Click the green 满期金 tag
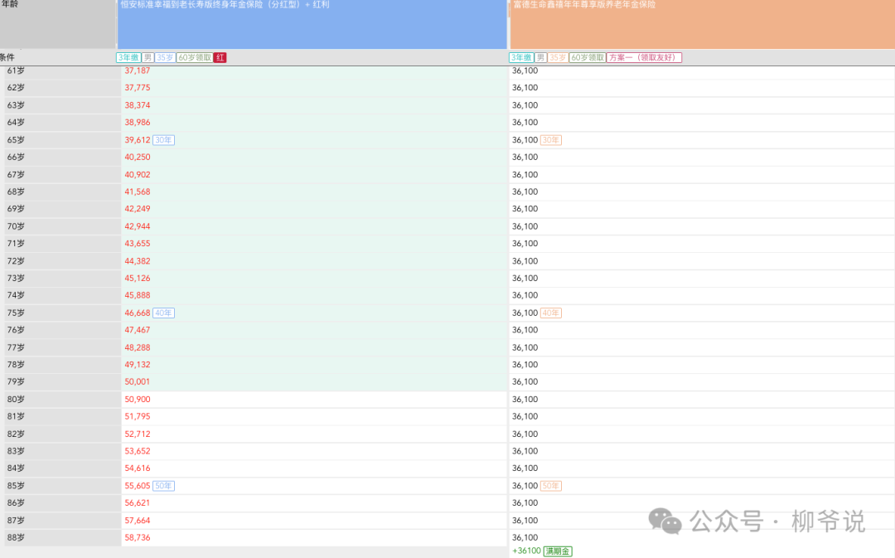Image resolution: width=895 pixels, height=558 pixels. point(558,551)
